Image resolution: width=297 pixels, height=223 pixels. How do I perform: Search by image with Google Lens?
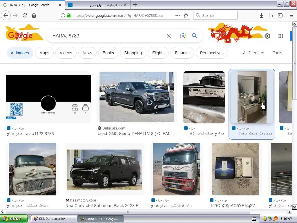[183, 36]
